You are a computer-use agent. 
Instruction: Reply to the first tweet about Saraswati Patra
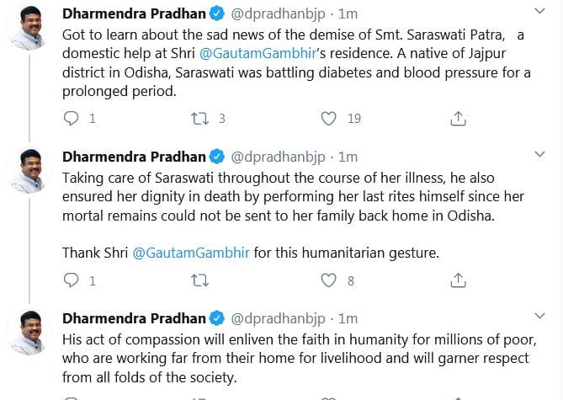coord(72,119)
